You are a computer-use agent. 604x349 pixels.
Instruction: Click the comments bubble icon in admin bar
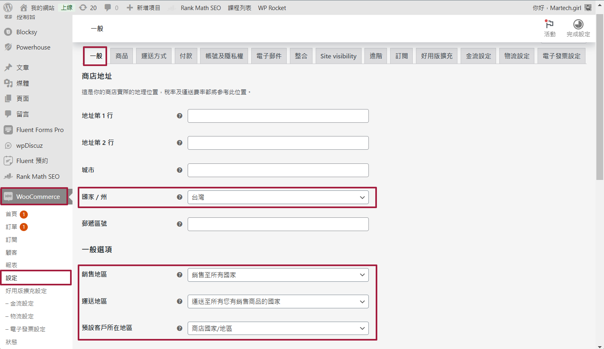coord(108,8)
